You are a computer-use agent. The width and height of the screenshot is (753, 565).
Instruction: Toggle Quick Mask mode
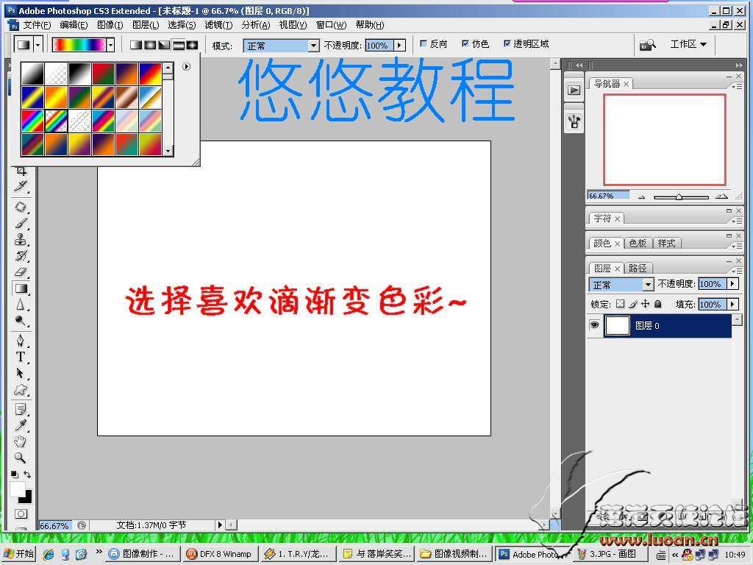click(x=21, y=514)
